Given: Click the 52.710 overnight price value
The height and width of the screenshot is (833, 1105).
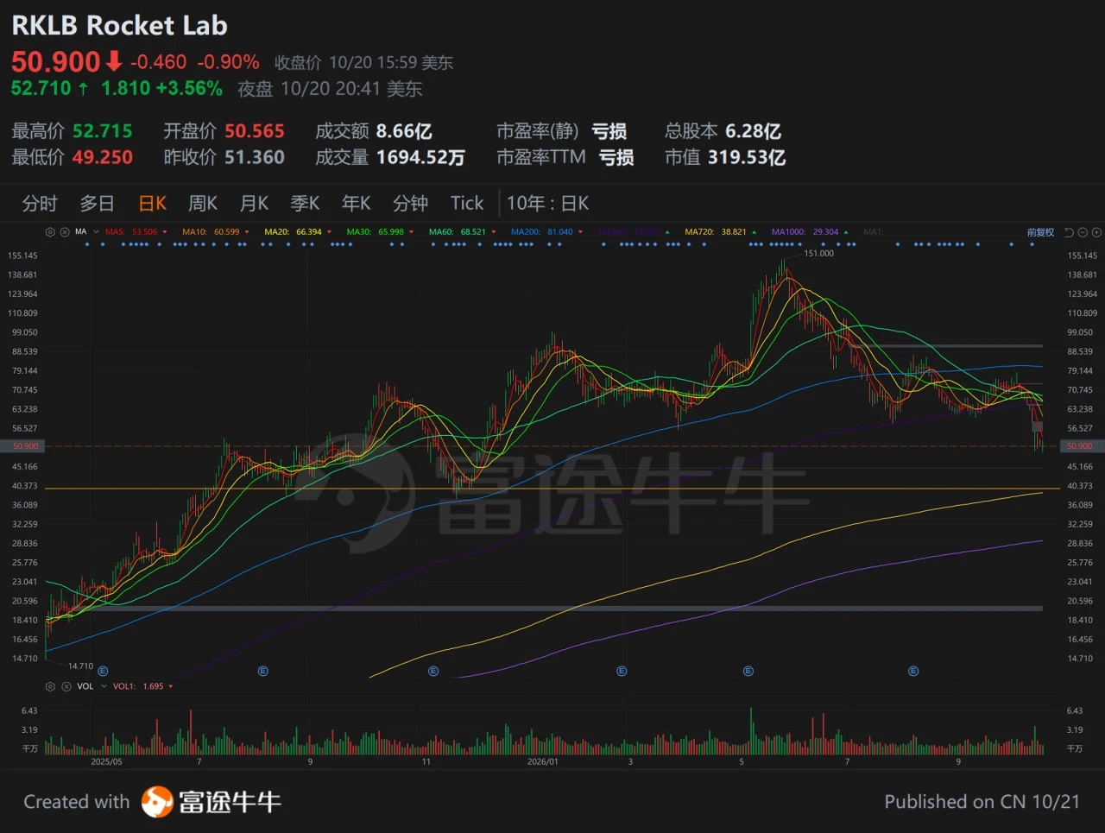Looking at the screenshot, I should [41, 88].
